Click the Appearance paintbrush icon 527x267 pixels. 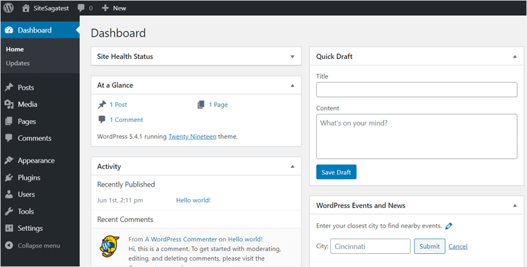tap(9, 160)
